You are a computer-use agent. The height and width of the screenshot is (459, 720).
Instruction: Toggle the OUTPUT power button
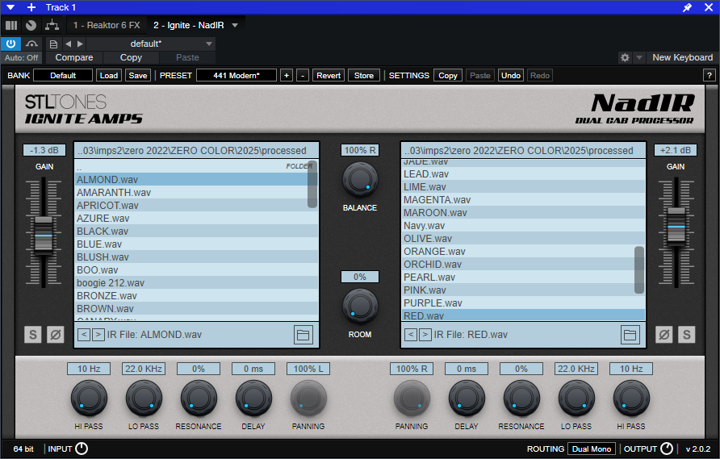pos(667,449)
